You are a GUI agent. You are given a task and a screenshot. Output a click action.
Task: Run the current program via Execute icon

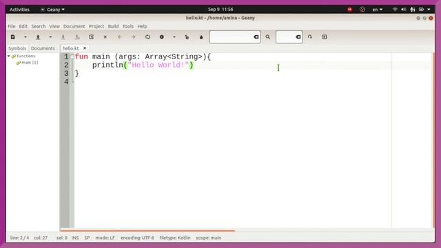pos(187,37)
